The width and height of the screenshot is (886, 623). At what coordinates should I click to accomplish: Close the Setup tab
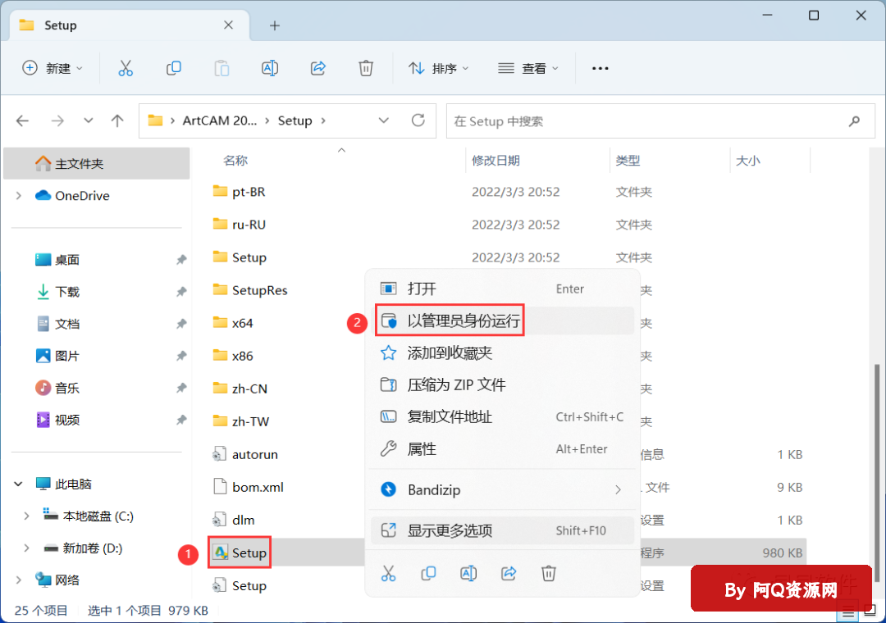(228, 25)
